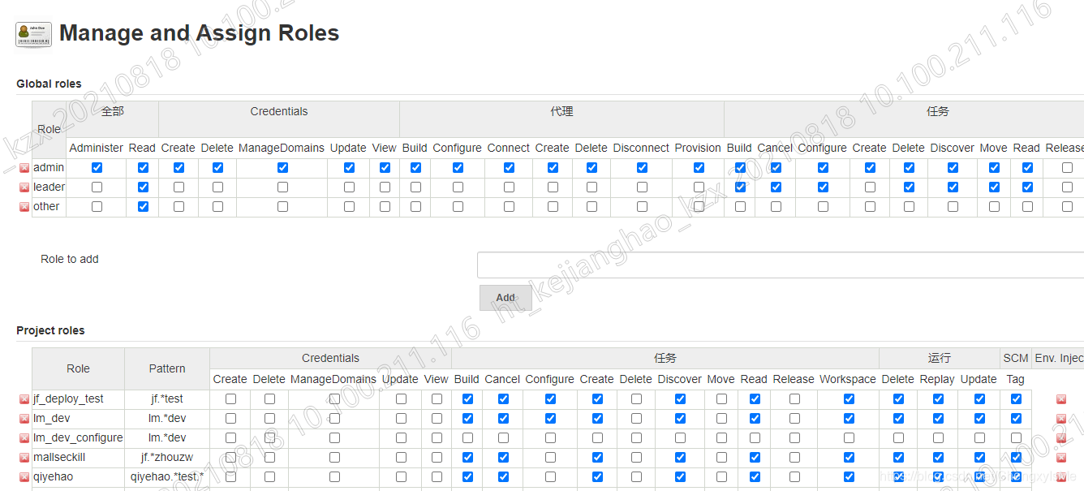
Task: Click the 全部 column group header
Action: (113, 111)
